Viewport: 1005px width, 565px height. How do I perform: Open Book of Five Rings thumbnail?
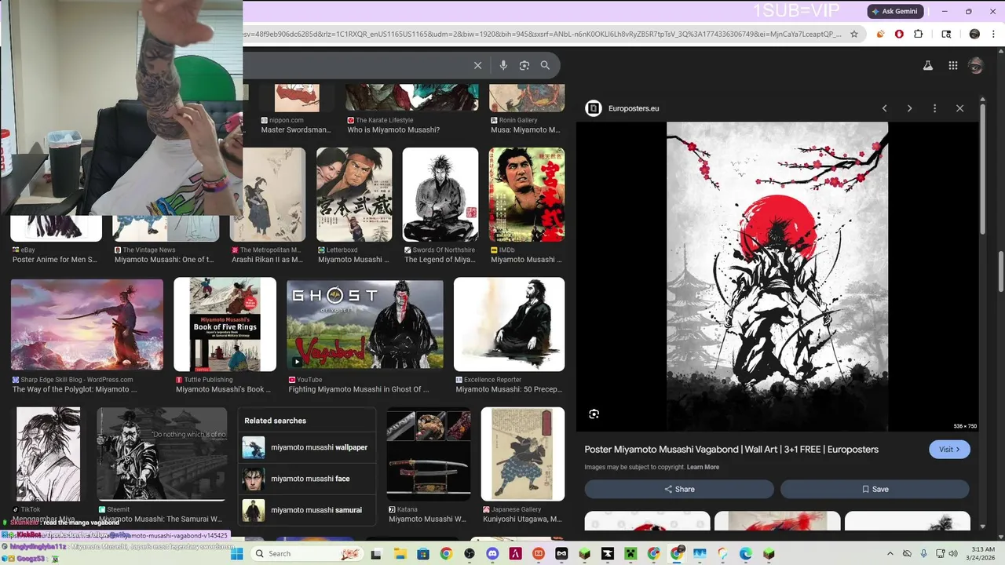(225, 324)
